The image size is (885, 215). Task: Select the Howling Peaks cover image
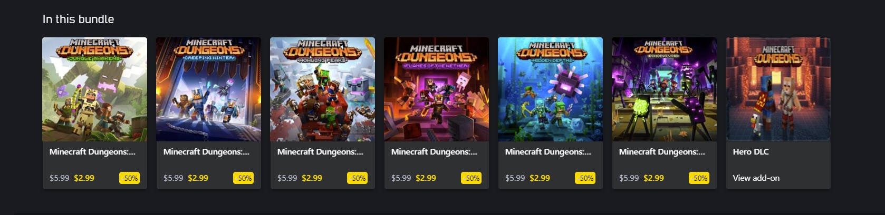[x=322, y=89]
